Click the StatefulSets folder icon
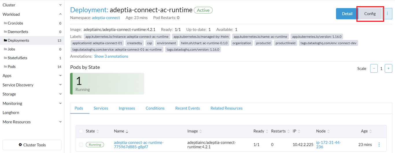The height and width of the screenshot is (153, 395). [5, 58]
